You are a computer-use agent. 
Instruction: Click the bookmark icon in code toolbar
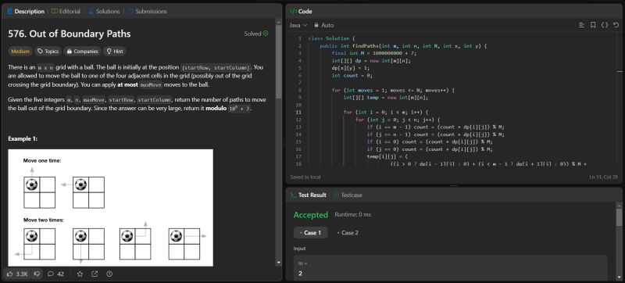(593, 25)
